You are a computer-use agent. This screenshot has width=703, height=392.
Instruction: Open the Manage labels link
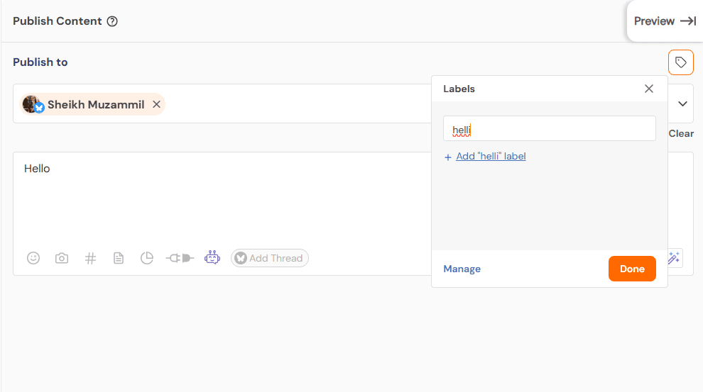coord(462,269)
